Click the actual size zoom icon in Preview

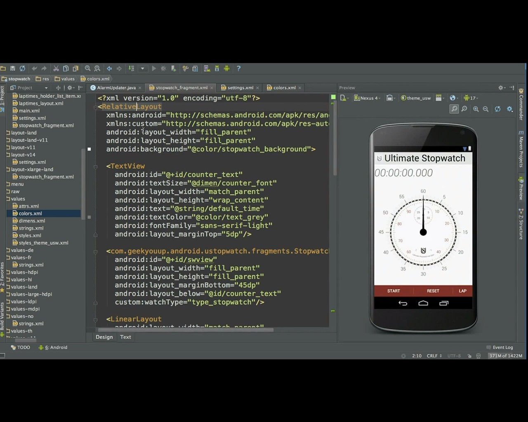pos(464,109)
